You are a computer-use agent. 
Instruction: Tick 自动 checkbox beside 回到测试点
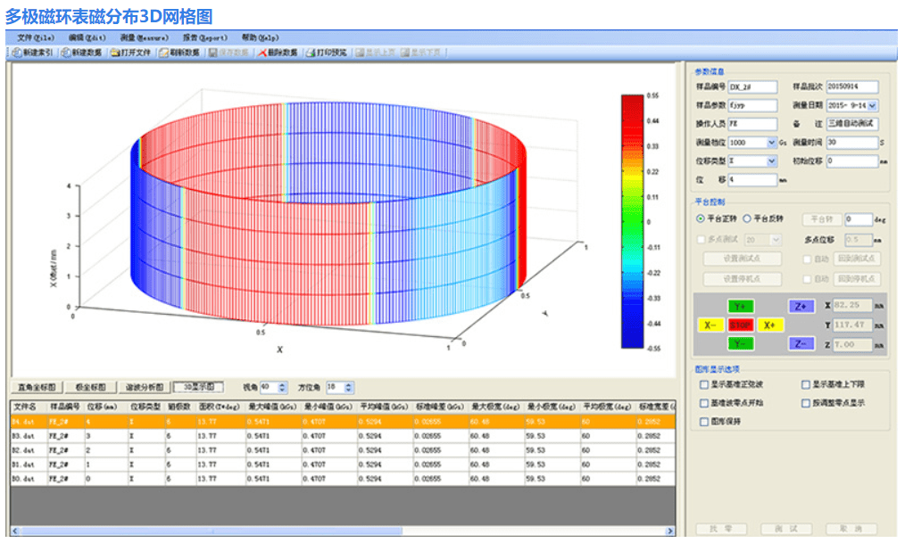pos(808,259)
